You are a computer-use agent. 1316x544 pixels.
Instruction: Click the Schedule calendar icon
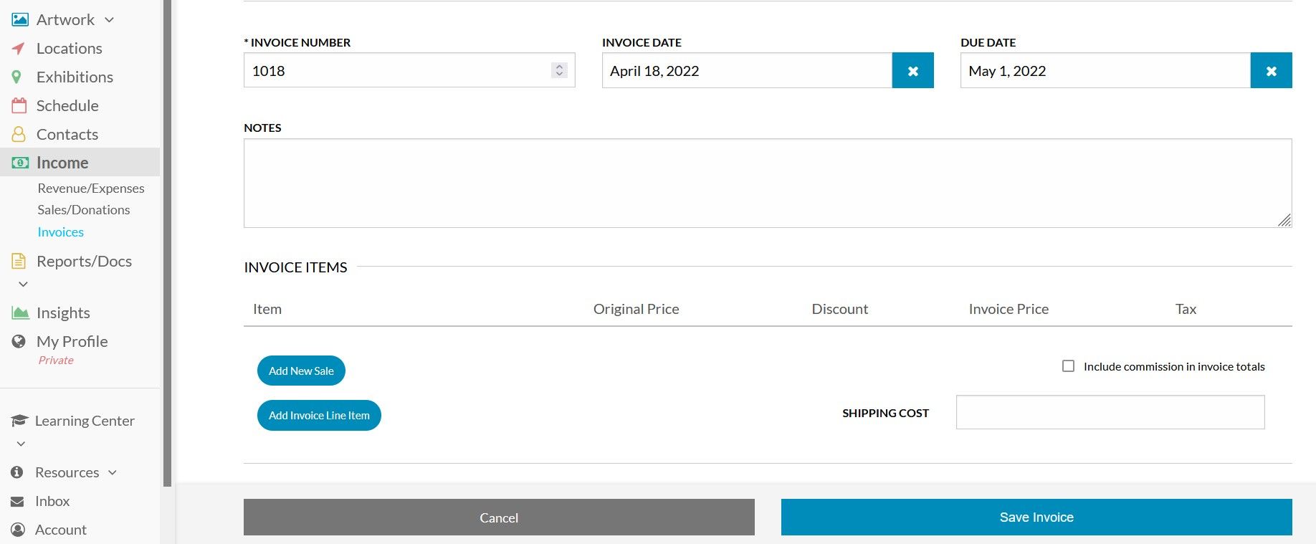19,105
